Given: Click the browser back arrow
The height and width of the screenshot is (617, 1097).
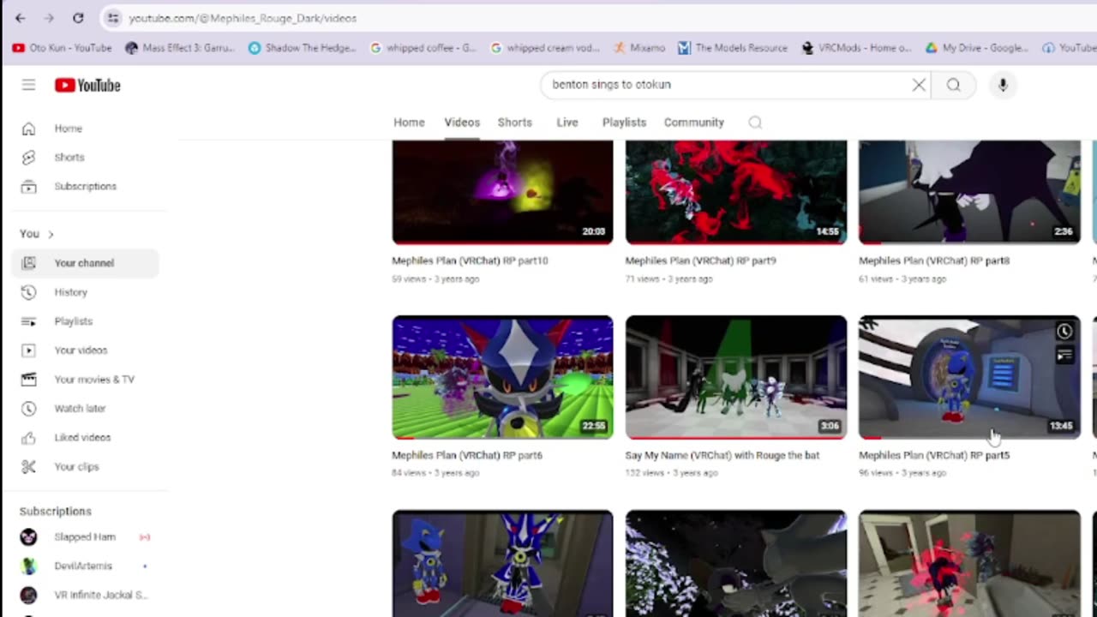Looking at the screenshot, I should pos(21,18).
